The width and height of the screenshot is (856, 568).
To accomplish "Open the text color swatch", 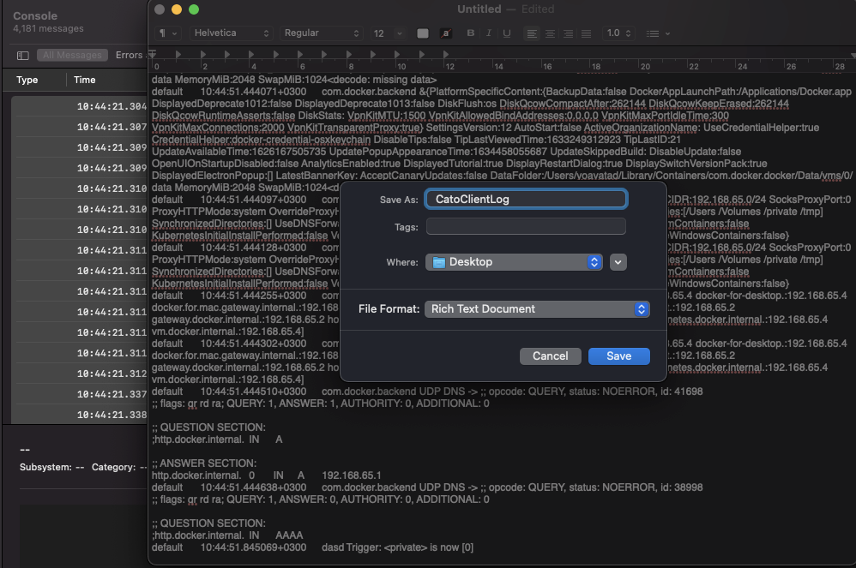I will pos(422,33).
